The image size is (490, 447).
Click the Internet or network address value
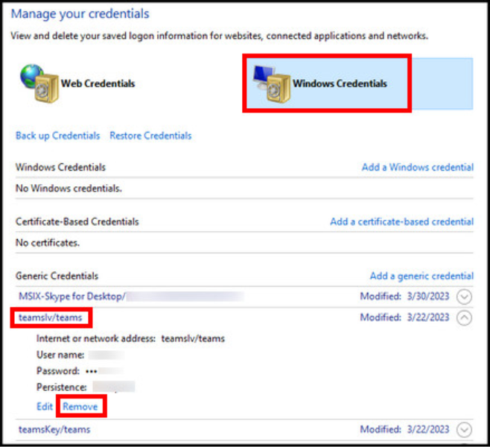193,338
